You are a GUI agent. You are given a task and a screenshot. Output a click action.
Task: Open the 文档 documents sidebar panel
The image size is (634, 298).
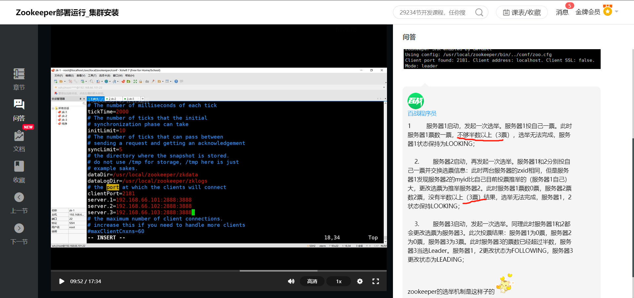(x=19, y=141)
